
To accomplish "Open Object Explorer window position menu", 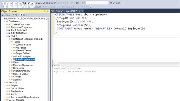I will [x=42, y=11].
